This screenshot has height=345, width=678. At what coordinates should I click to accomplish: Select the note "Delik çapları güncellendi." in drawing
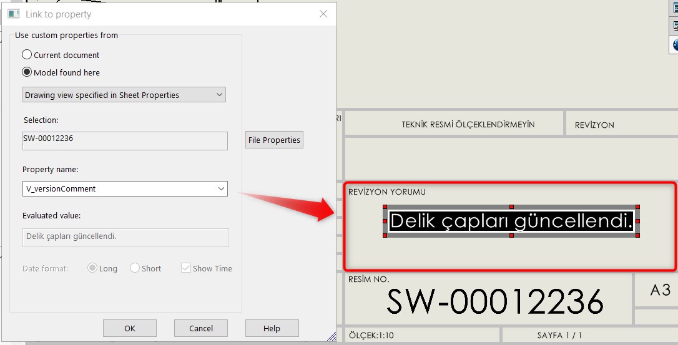(x=511, y=221)
